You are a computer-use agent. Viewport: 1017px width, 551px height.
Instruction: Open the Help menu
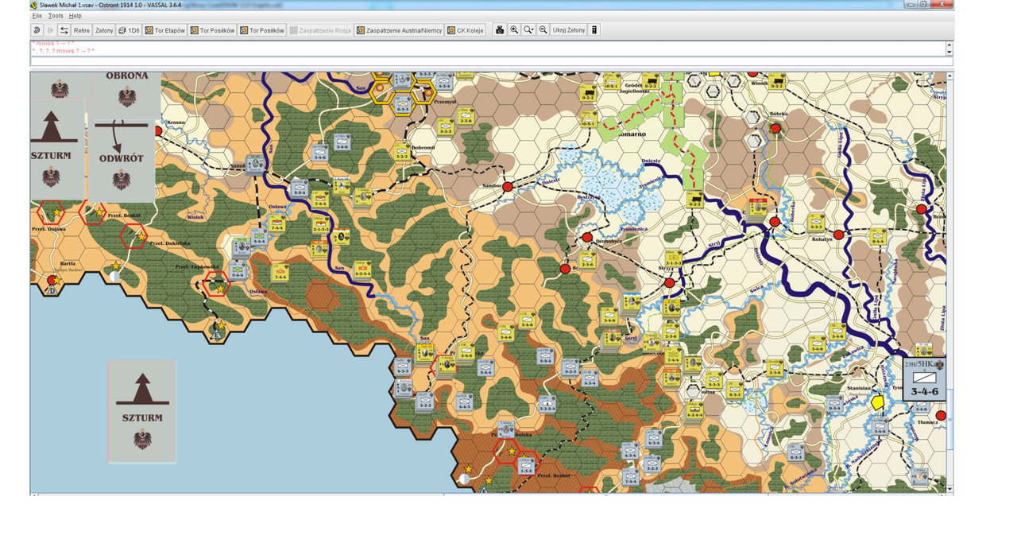(x=75, y=16)
